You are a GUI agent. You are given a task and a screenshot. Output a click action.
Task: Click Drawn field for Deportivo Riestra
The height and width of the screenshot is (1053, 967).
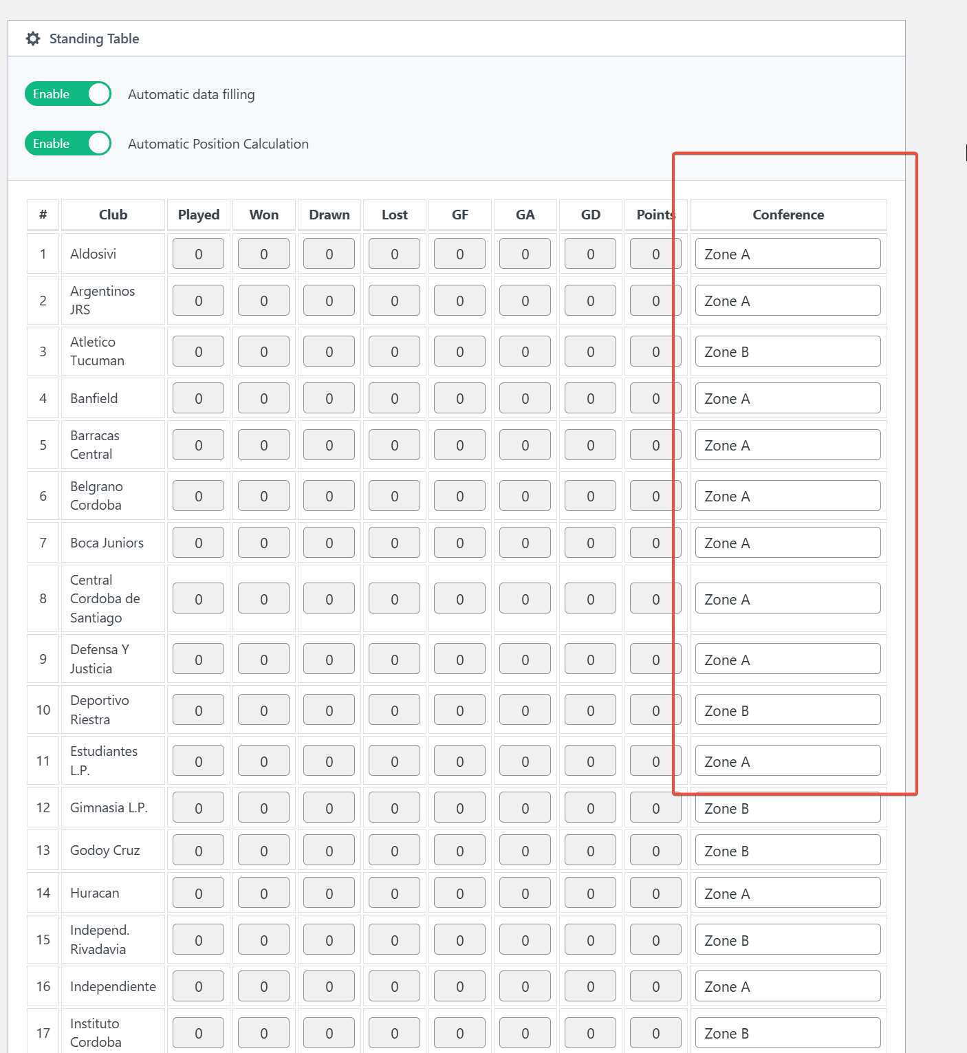click(x=329, y=710)
